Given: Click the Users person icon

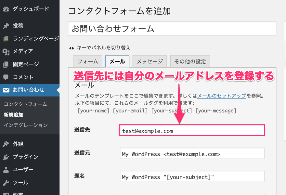Looking at the screenshot, I should [x=6, y=170].
